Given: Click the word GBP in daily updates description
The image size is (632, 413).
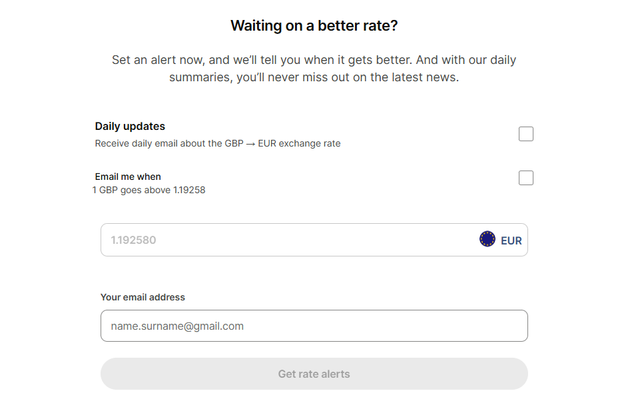Looking at the screenshot, I should pyautogui.click(x=234, y=144).
